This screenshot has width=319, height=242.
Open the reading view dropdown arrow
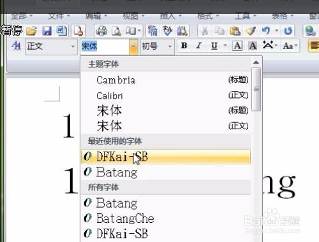click(x=139, y=31)
